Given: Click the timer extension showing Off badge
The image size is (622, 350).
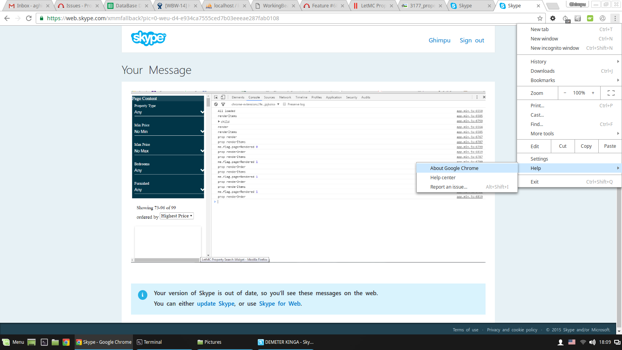Looking at the screenshot, I should pos(566,19).
